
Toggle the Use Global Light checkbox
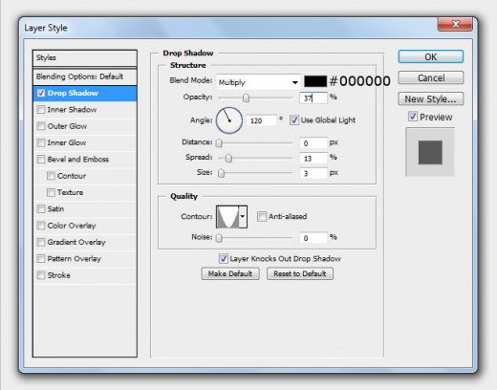point(294,120)
